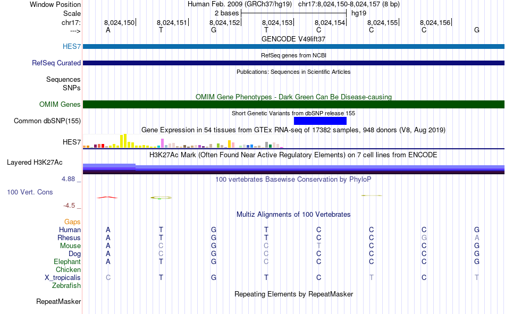Click the 'Multiz Alignments of 100 Vertebrates' title
The height and width of the screenshot is (314, 505).
293,215
